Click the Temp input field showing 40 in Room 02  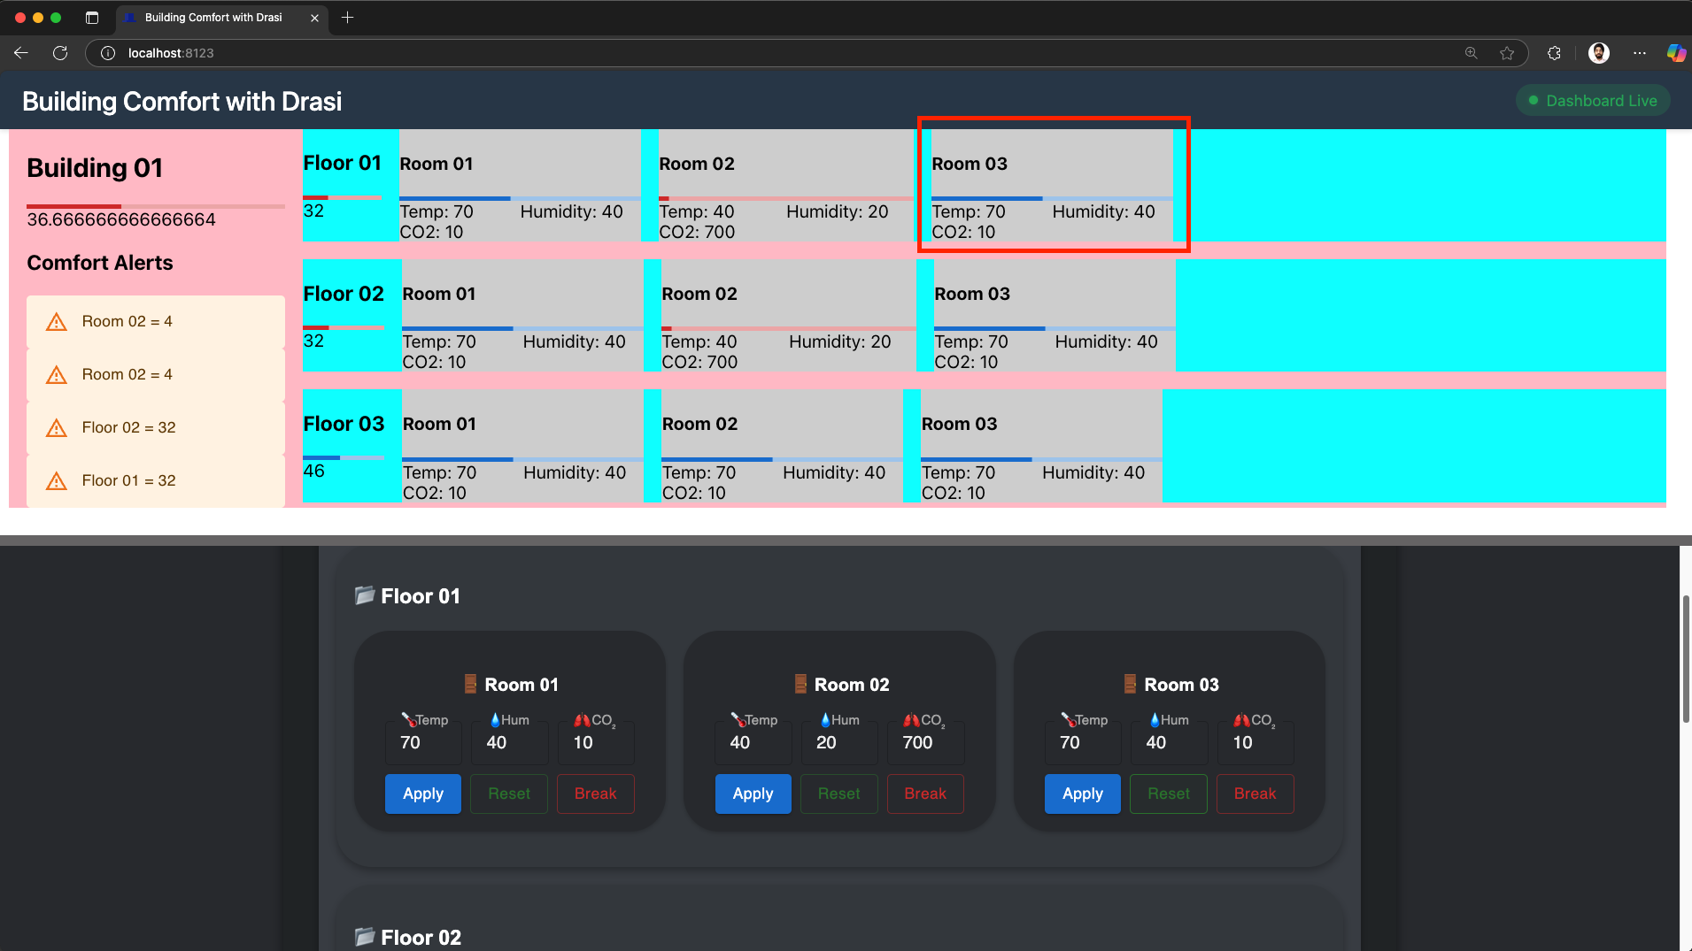[x=752, y=742]
